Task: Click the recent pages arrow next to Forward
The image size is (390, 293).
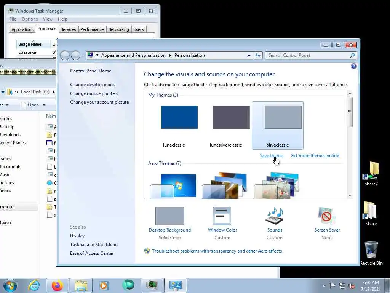Action: [x=83, y=56]
